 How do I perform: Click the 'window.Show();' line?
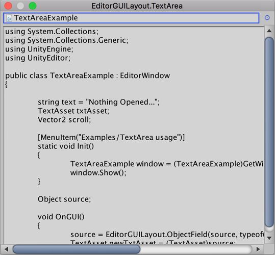pyautogui.click(x=98, y=173)
